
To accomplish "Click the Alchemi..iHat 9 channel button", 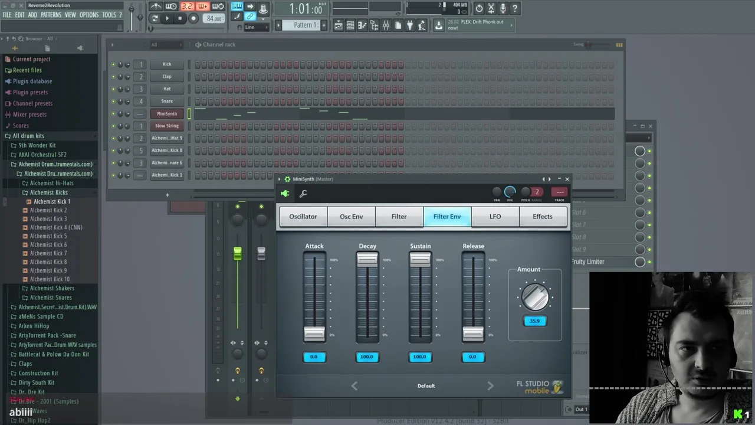I will (167, 138).
